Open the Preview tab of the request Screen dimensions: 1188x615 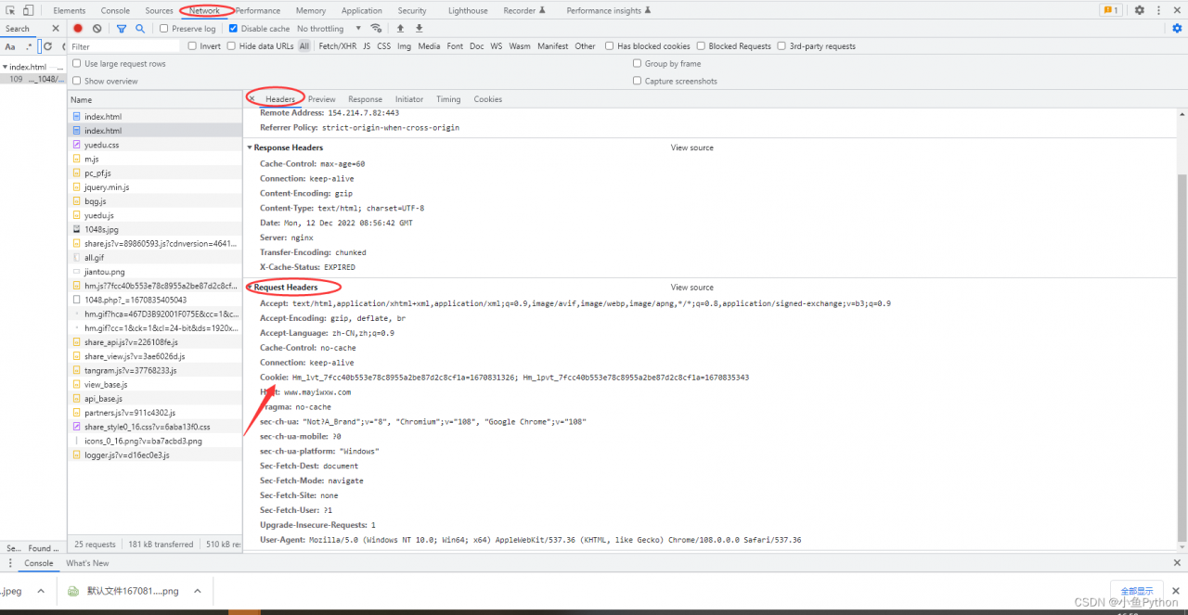(x=322, y=99)
